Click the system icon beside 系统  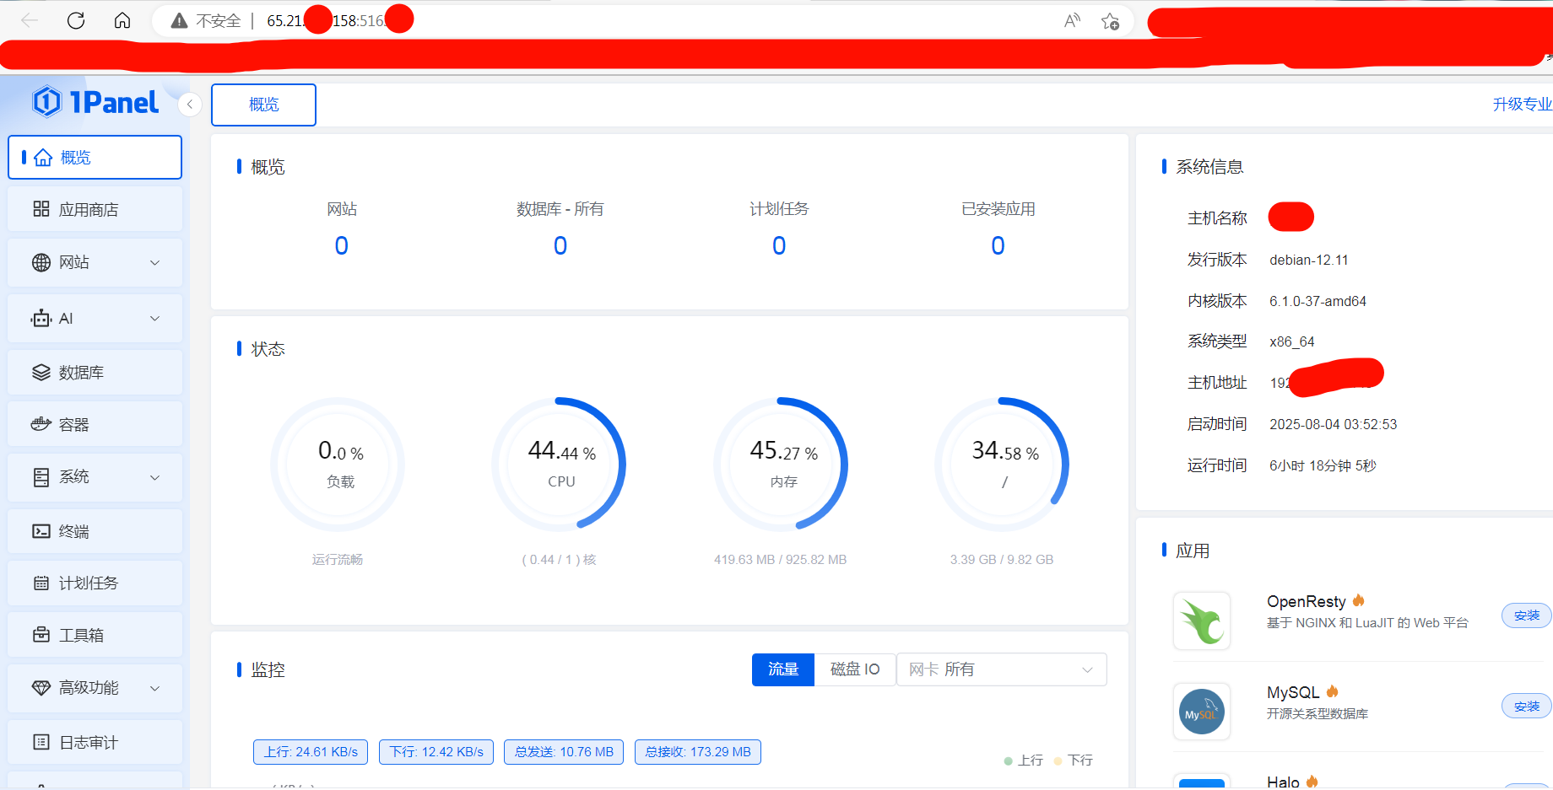click(41, 477)
